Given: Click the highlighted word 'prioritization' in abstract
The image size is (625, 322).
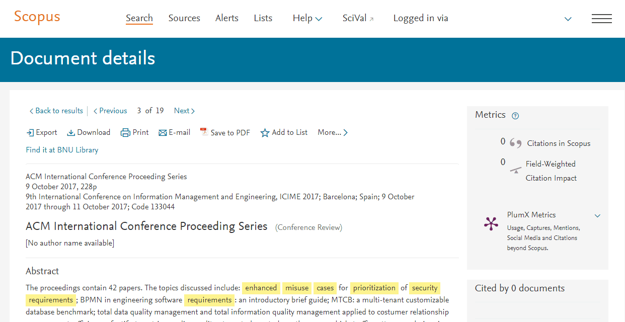Looking at the screenshot, I should (x=374, y=288).
